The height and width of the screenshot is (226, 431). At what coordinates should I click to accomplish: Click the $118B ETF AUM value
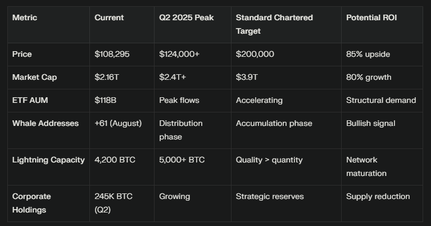(x=106, y=100)
